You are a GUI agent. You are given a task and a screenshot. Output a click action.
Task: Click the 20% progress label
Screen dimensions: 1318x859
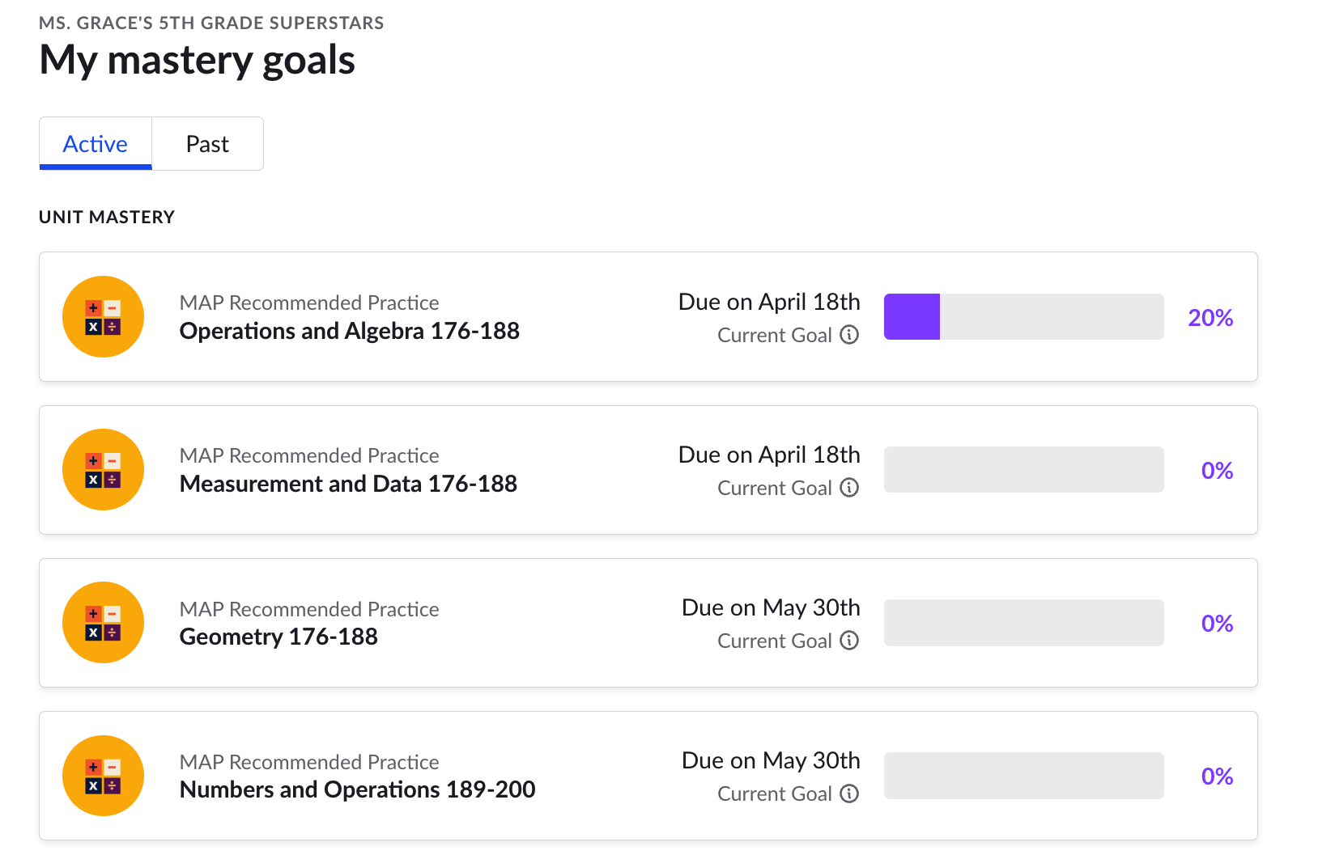click(x=1210, y=318)
